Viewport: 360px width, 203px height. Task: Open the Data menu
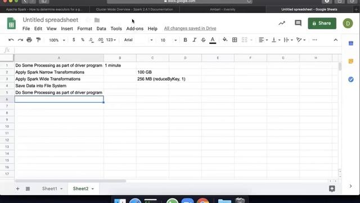101,29
